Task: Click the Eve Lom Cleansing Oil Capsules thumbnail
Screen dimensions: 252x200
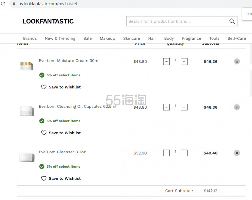Action: 27,111
